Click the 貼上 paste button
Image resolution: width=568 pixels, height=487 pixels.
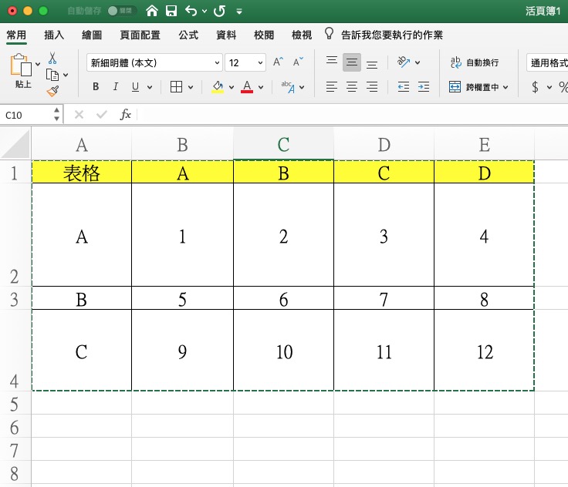tap(22, 71)
